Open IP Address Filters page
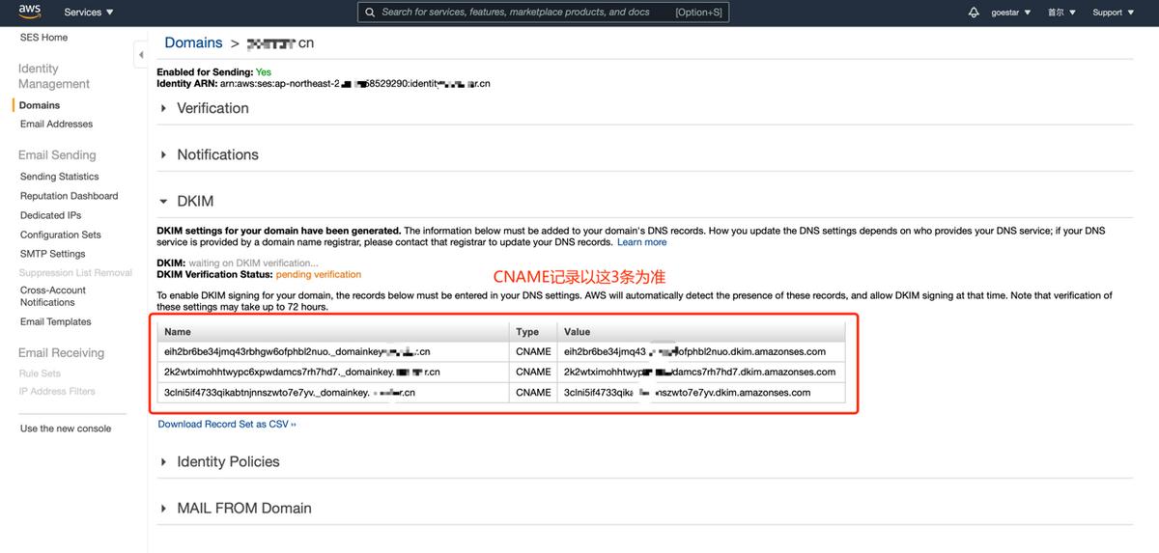This screenshot has height=553, width=1159. point(58,392)
